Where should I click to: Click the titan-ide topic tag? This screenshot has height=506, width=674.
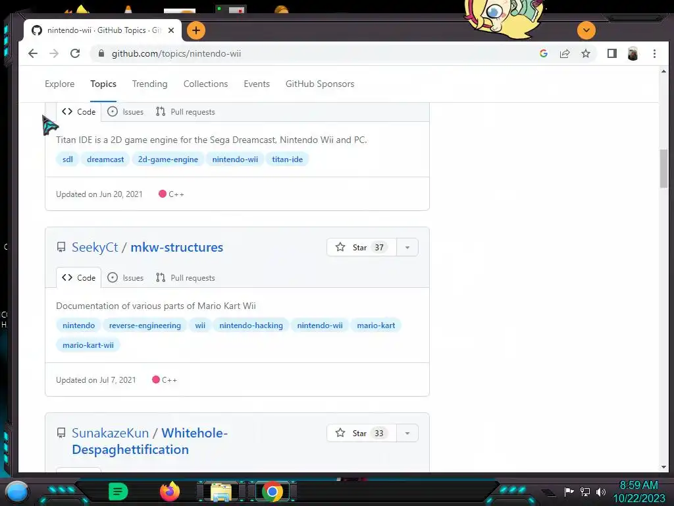tap(287, 159)
